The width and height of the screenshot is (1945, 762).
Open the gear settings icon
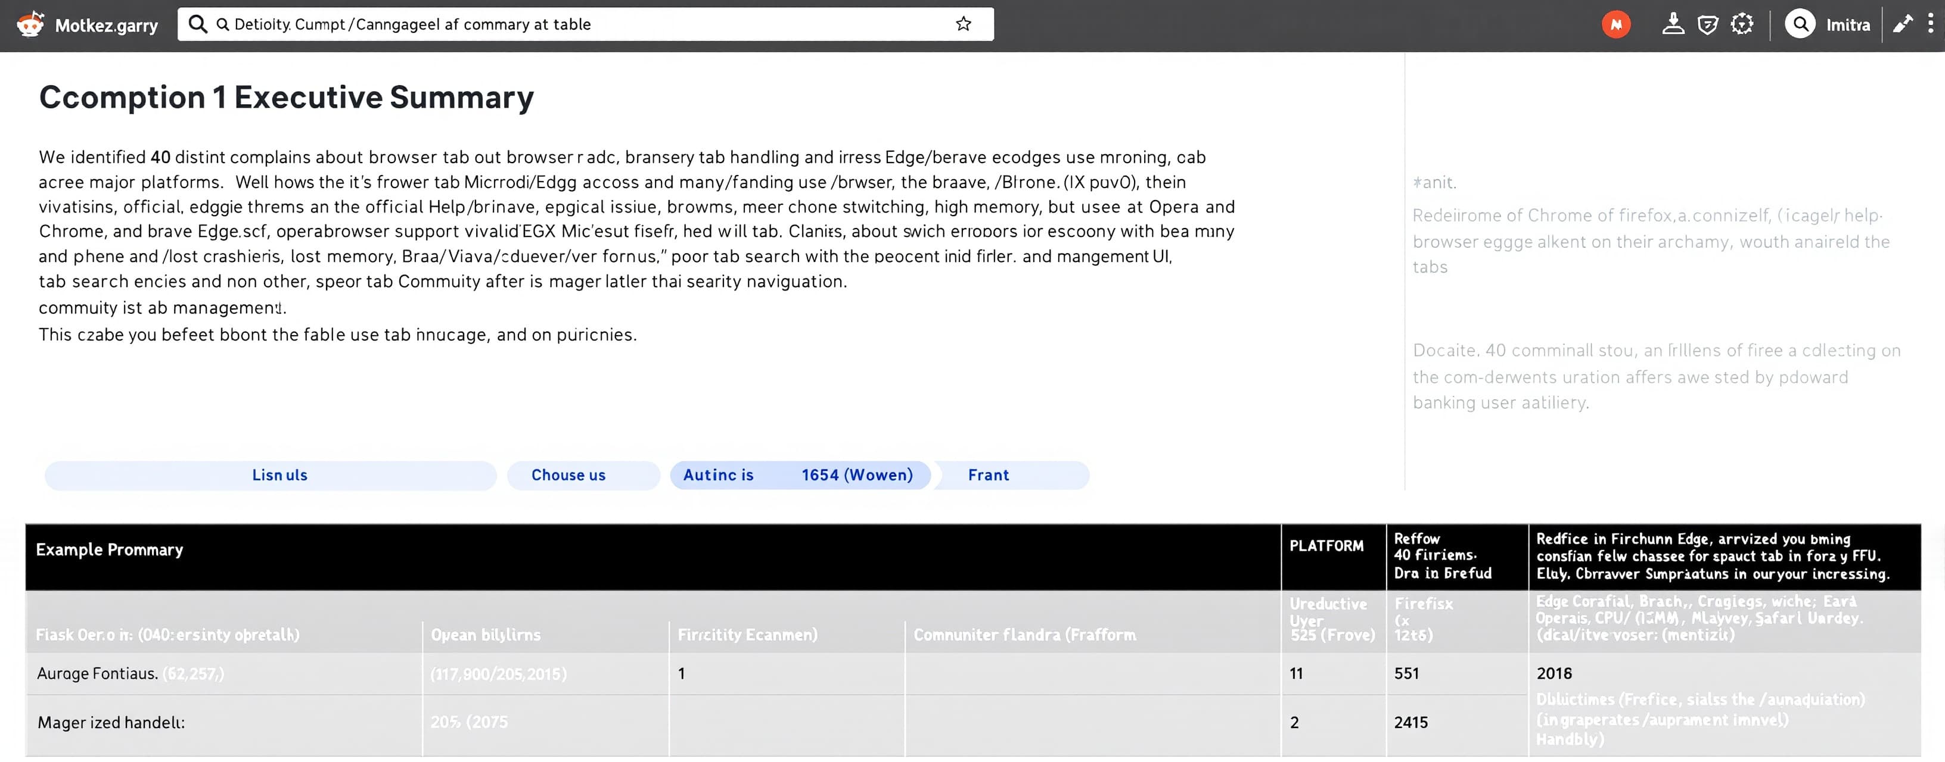pyautogui.click(x=1742, y=24)
